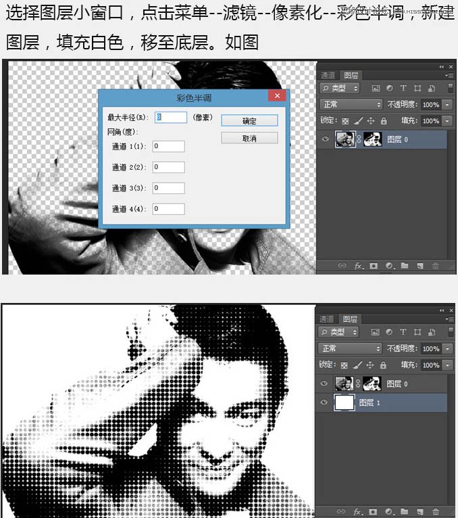Click the link layers icon in the panel beside the 彩色半调 dialog

coord(342,266)
